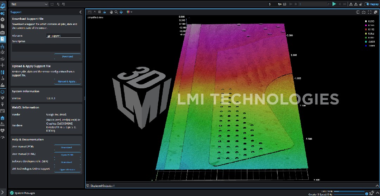Toggle the blue surface peaks view icon

tap(104, 12)
